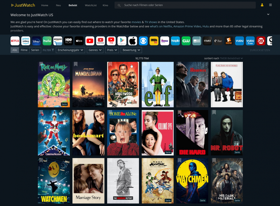The height and width of the screenshot is (206, 280).
Task: Select the CBS eye provider icon
Action: tap(143, 41)
